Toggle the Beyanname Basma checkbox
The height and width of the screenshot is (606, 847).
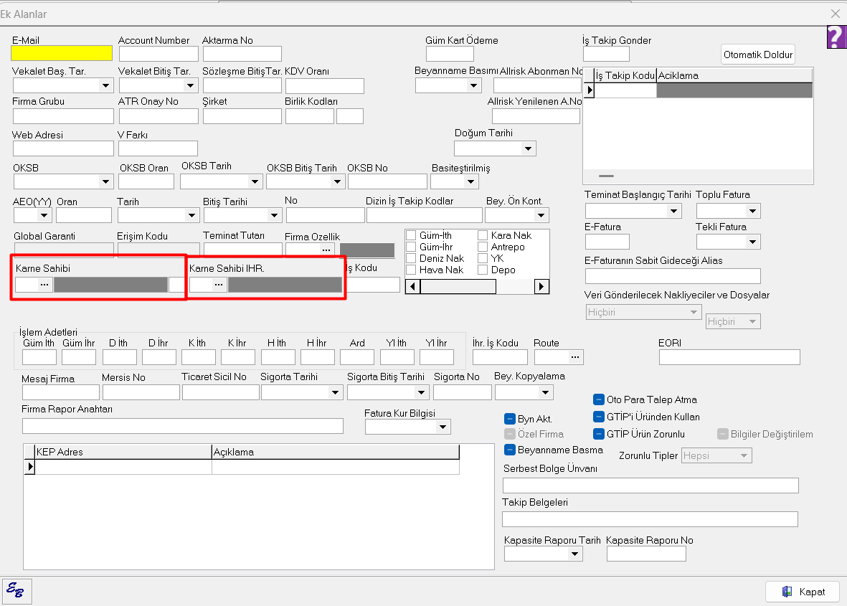(510, 450)
